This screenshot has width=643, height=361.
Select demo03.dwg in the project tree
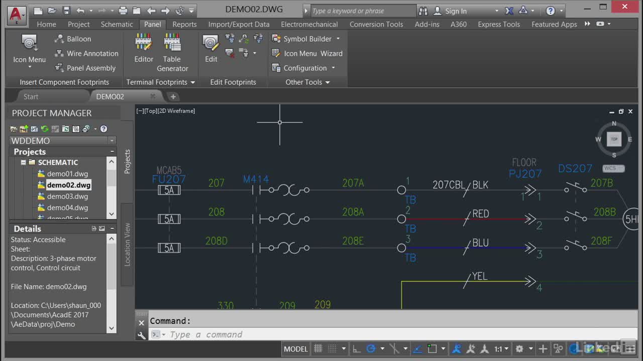click(x=67, y=196)
